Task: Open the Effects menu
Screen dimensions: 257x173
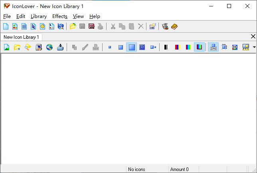Action: pyautogui.click(x=60, y=16)
